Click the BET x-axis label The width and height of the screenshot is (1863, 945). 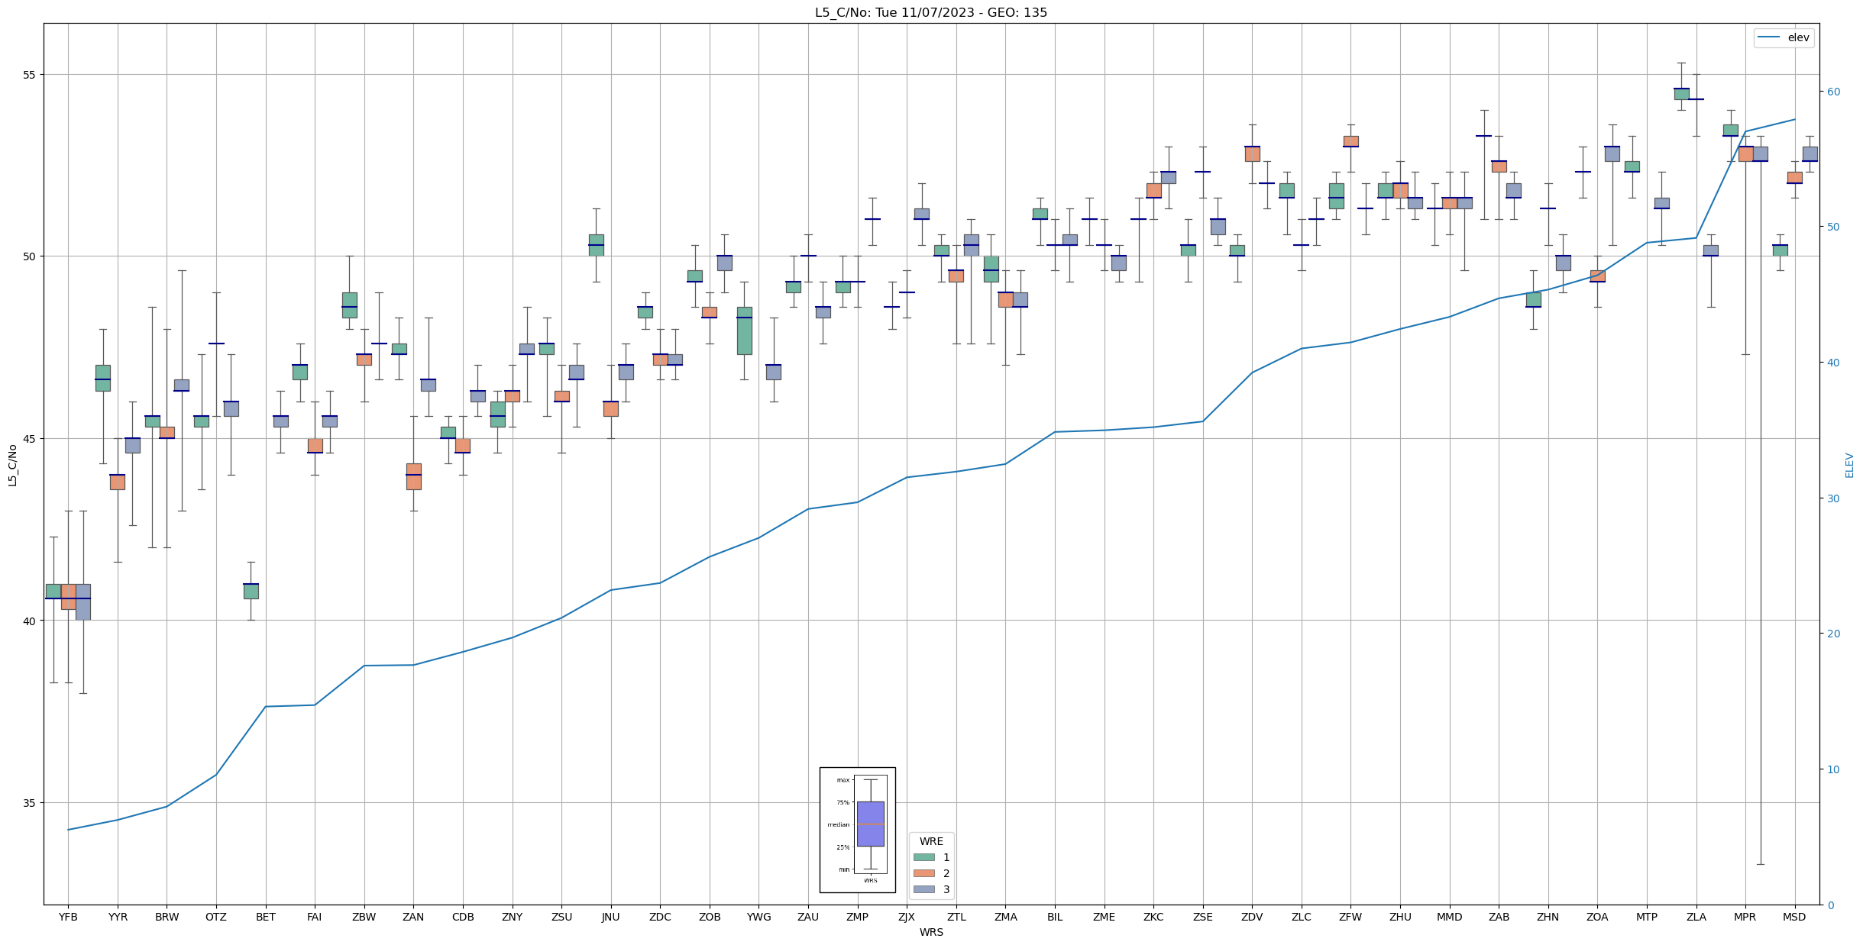coord(266,917)
